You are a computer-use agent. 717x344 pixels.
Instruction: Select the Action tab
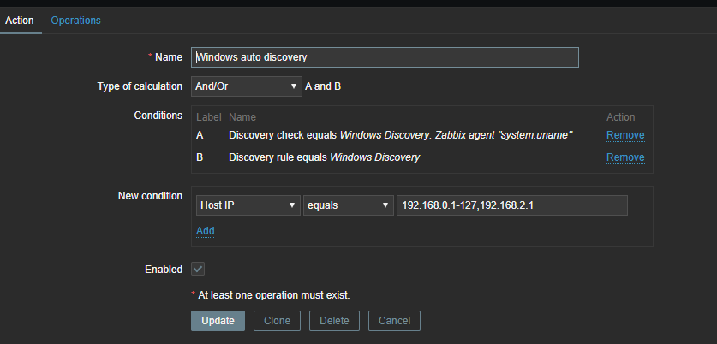coord(20,20)
